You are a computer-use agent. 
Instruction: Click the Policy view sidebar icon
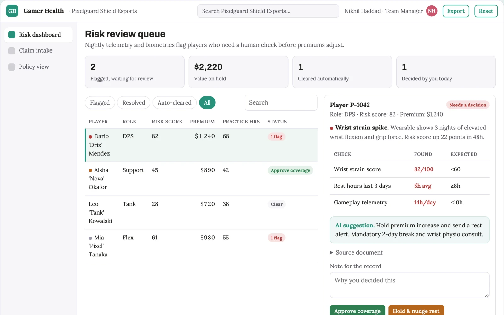(12, 67)
